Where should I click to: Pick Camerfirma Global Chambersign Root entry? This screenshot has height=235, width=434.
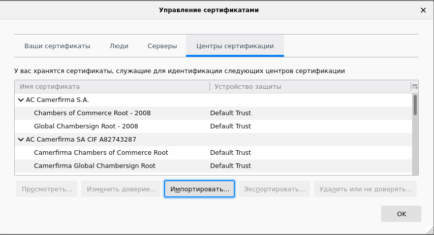pyautogui.click(x=95, y=166)
